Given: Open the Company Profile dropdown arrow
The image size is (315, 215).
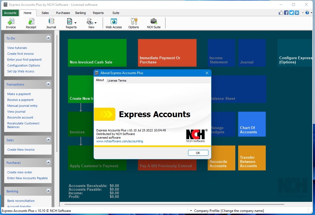Looking at the screenshot, I should pos(191,211).
